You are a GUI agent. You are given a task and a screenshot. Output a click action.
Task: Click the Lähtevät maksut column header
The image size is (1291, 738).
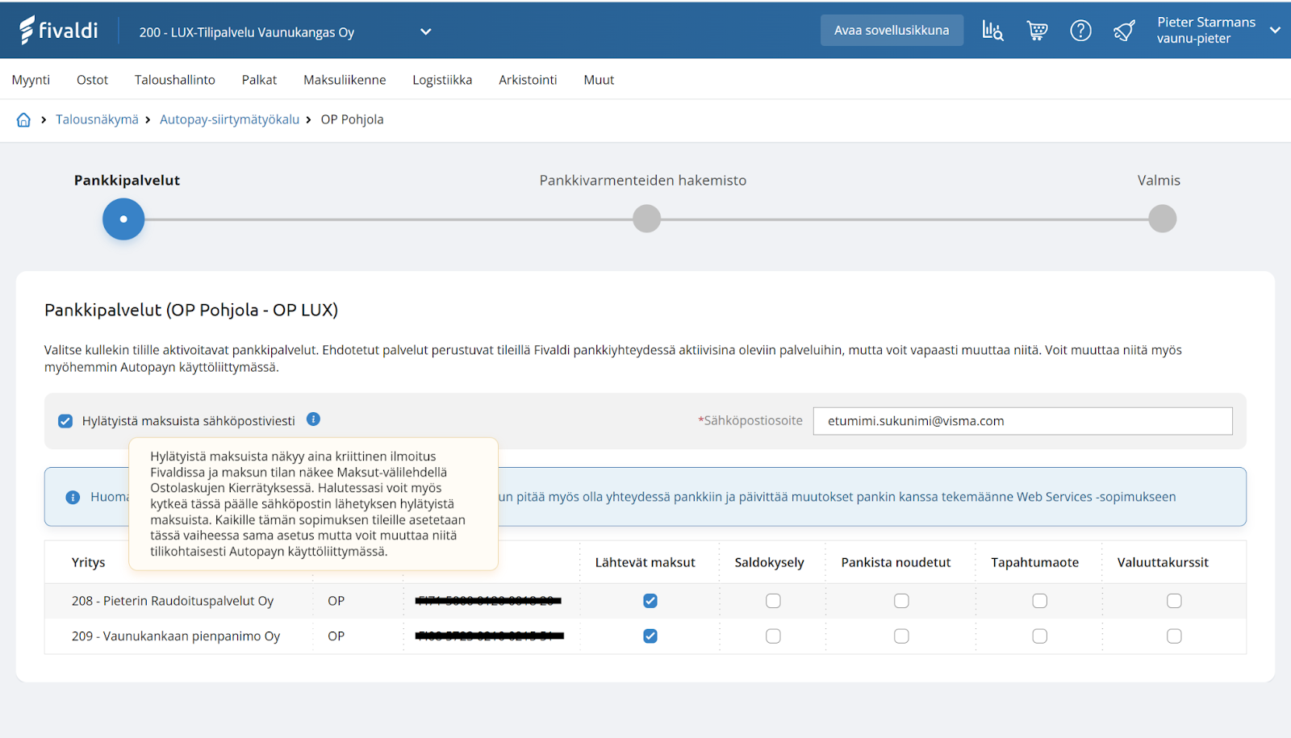[645, 562]
